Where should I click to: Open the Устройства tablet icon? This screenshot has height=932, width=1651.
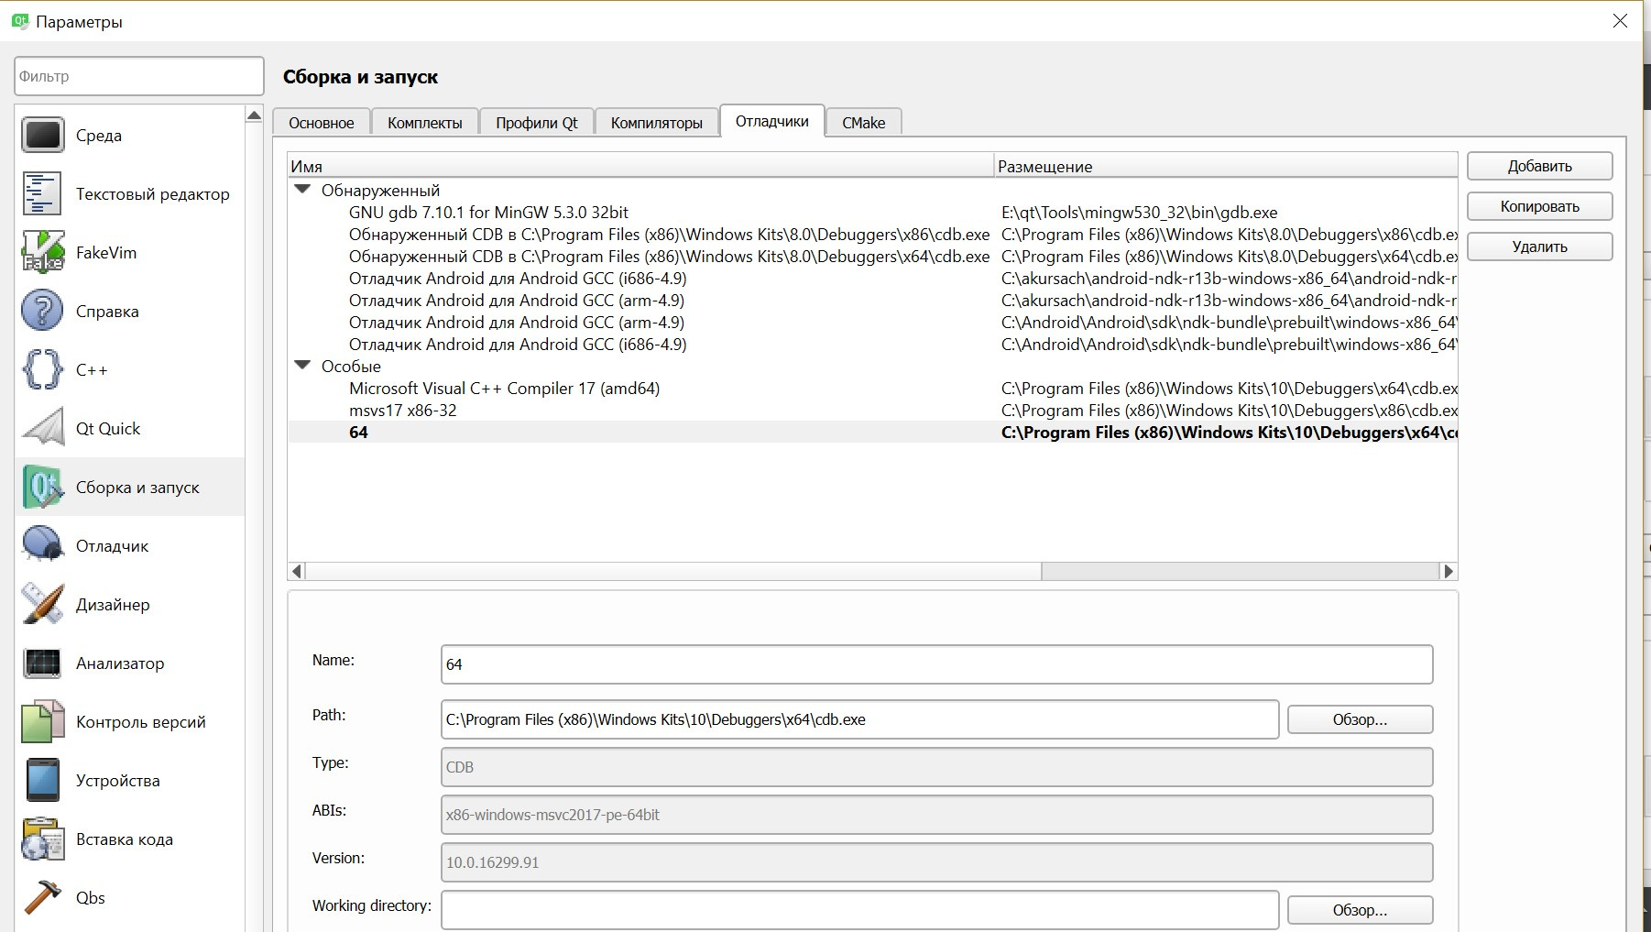43,781
